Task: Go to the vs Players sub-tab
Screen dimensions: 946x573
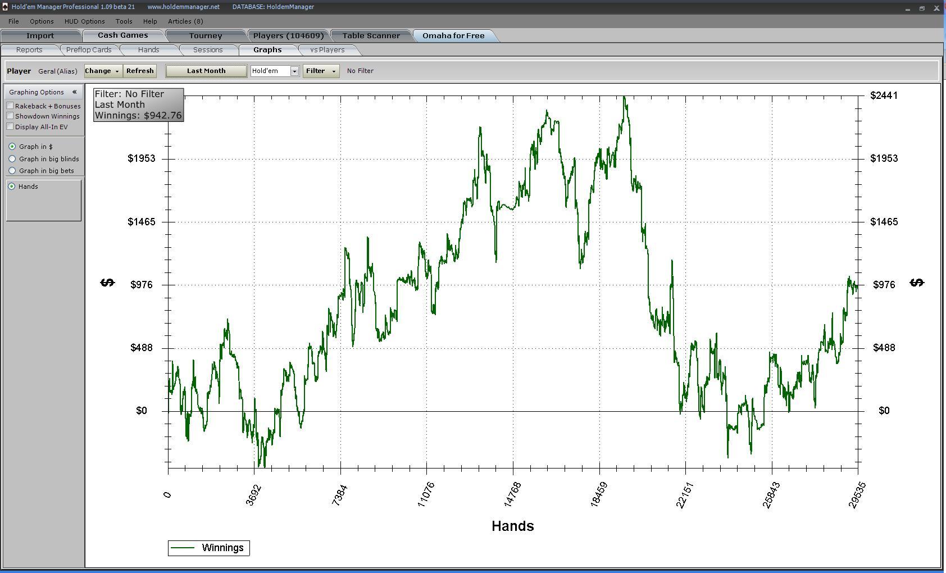Action: 328,50
